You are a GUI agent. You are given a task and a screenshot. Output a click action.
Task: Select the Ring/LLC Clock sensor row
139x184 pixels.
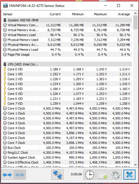coord(66,153)
